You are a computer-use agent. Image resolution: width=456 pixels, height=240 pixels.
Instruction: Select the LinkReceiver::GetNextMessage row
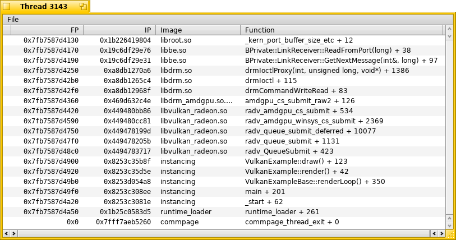(224, 61)
